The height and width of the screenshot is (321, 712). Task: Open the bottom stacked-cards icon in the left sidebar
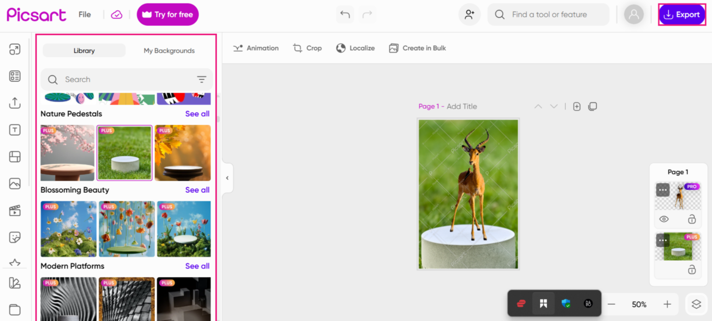15,309
